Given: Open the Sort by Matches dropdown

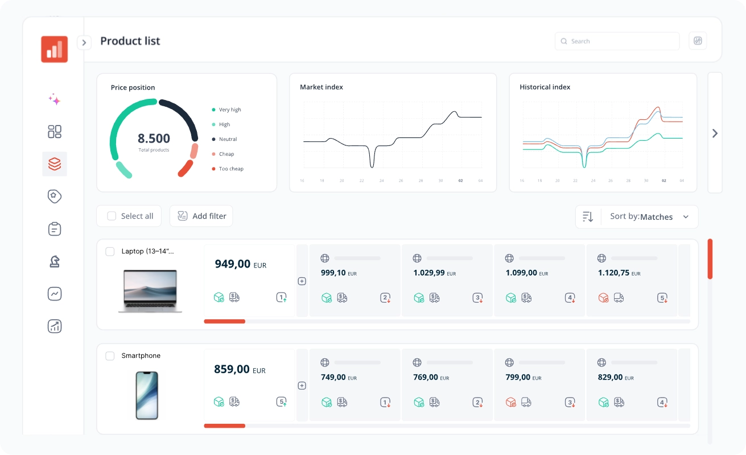Looking at the screenshot, I should click(x=649, y=216).
